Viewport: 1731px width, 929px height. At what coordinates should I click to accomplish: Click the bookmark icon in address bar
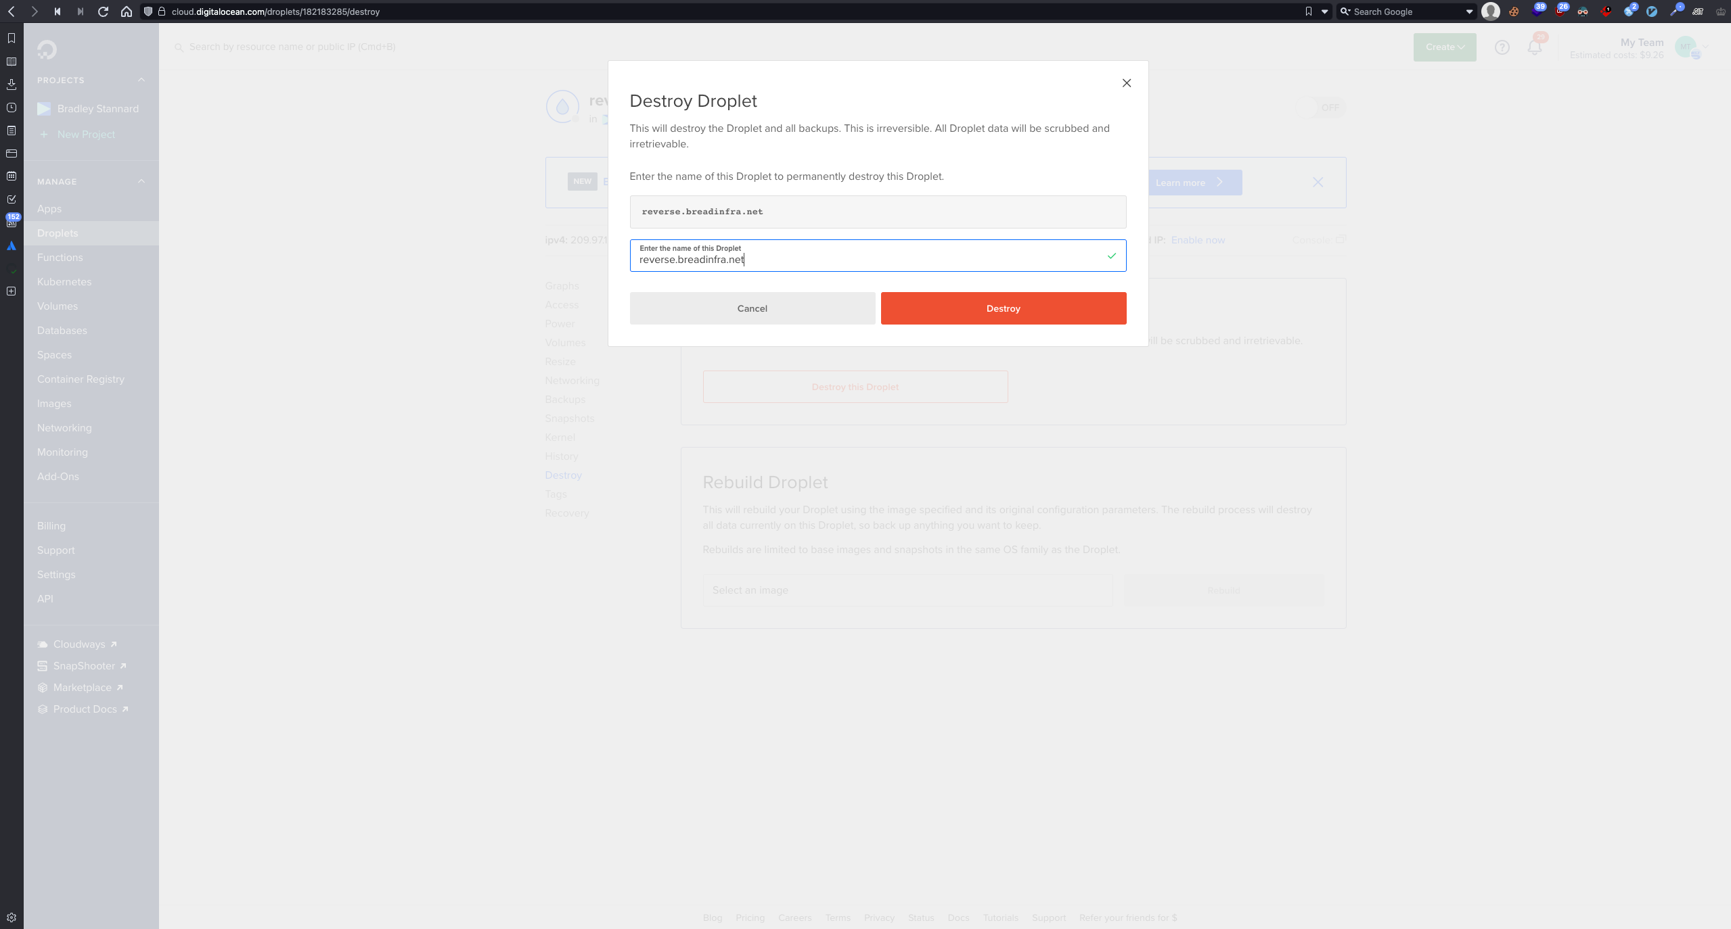pyautogui.click(x=1308, y=11)
